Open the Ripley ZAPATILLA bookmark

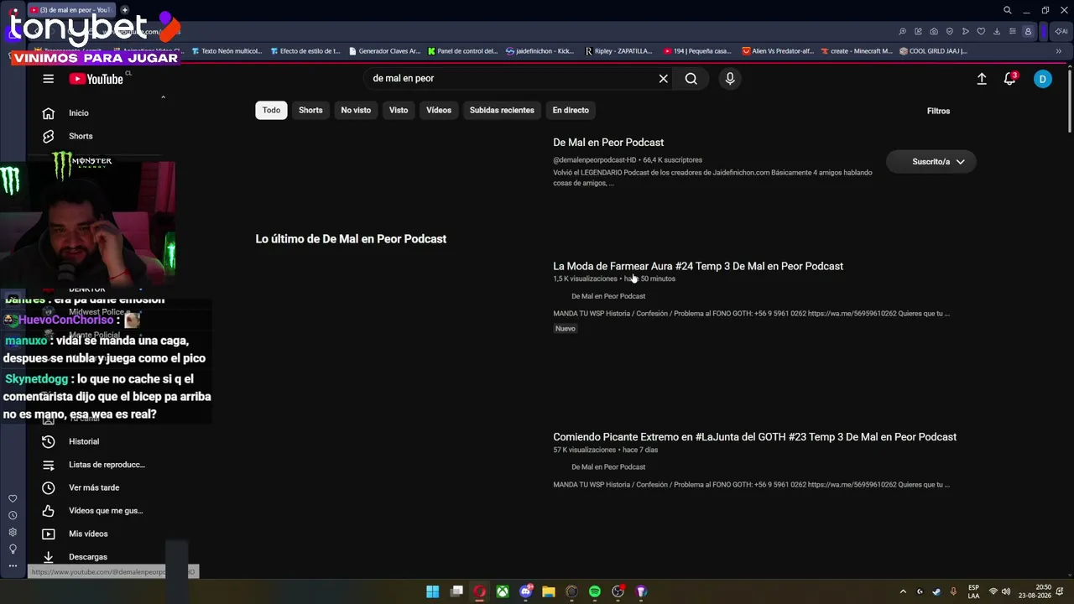618,51
